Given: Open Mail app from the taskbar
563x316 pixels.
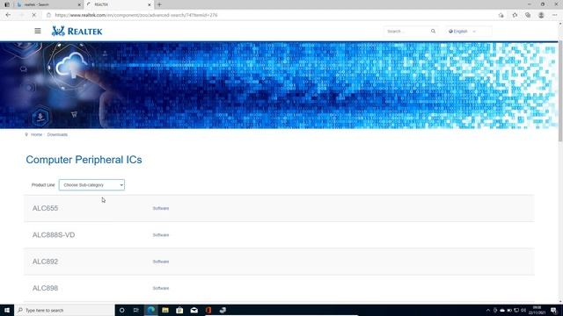Looking at the screenshot, I should coord(194,310).
